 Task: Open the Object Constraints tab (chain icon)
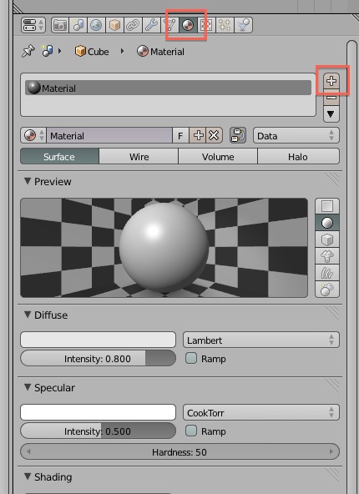coord(133,25)
